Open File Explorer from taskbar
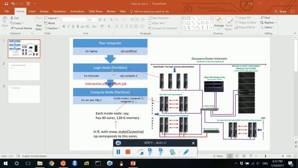 point(40,163)
